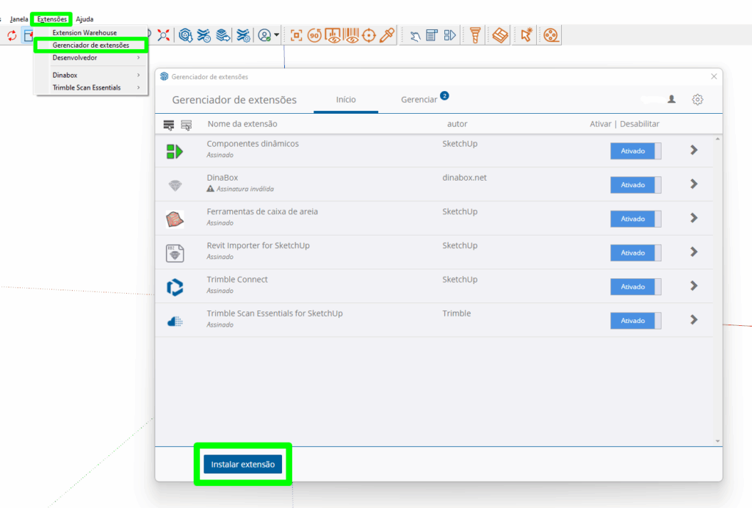Switch to the Gerenciar tab
Image resolution: width=752 pixels, height=508 pixels.
click(x=419, y=99)
